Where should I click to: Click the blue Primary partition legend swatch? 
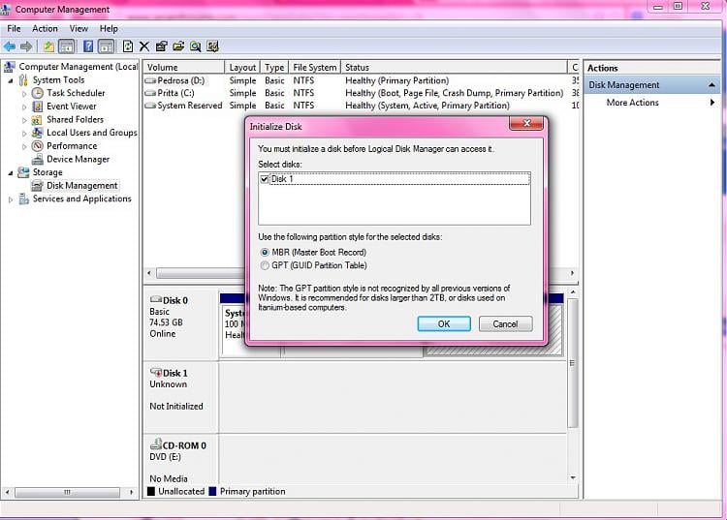213,491
